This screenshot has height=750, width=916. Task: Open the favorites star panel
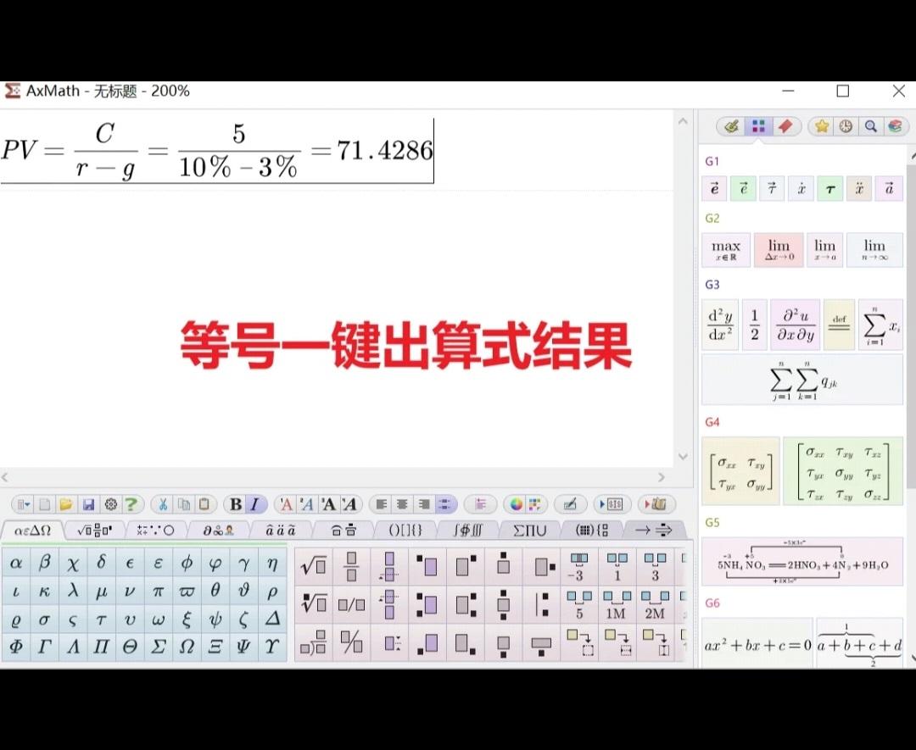[820, 126]
